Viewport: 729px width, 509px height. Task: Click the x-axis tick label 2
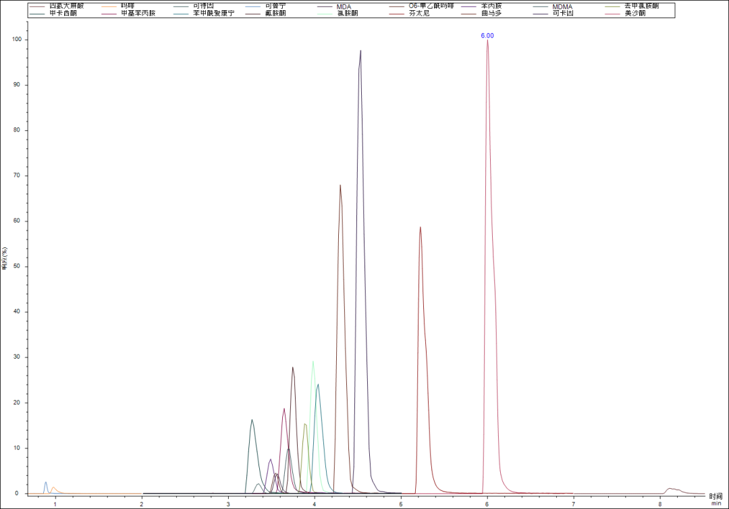(x=142, y=504)
